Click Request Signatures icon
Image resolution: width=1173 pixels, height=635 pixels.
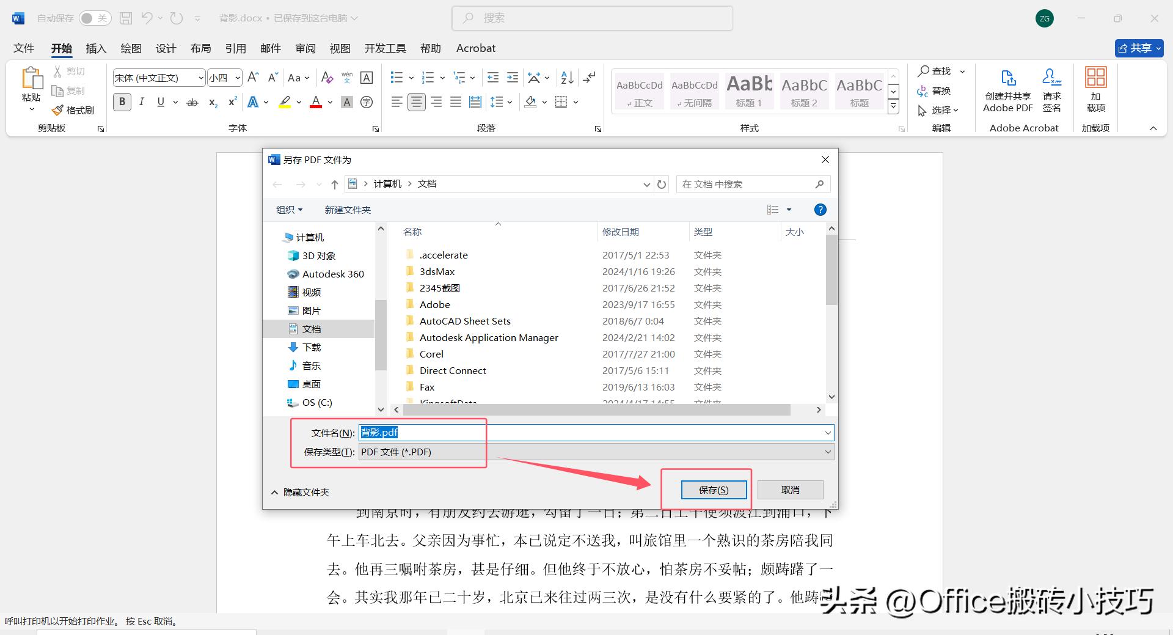[x=1051, y=78]
